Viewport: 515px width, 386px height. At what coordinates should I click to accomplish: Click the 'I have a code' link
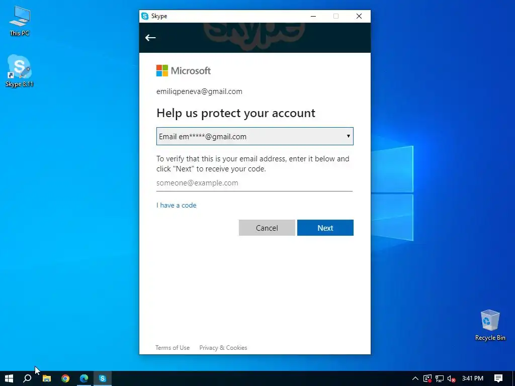tap(177, 205)
